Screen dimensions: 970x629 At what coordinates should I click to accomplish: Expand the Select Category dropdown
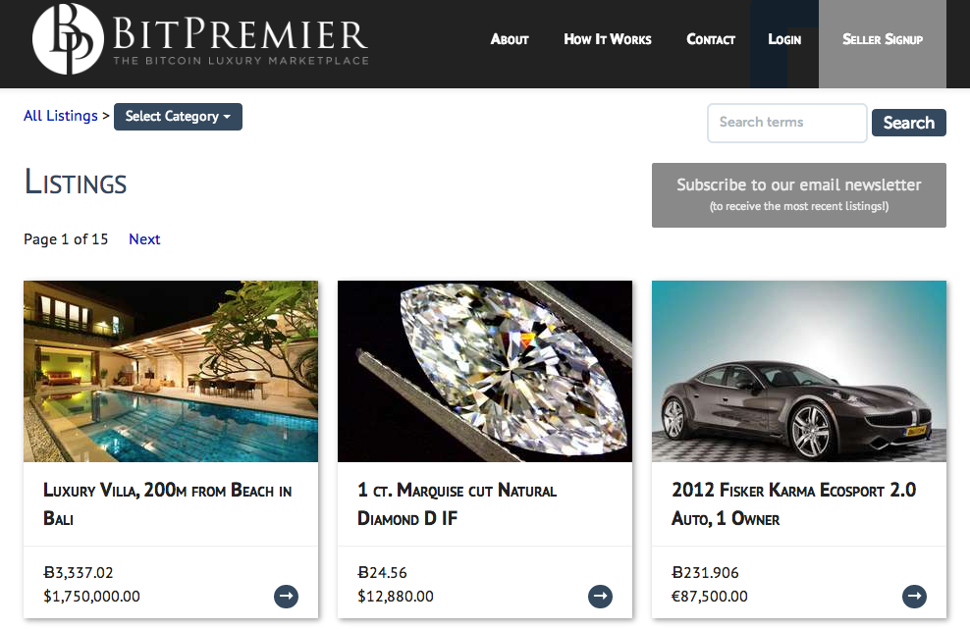click(x=178, y=116)
